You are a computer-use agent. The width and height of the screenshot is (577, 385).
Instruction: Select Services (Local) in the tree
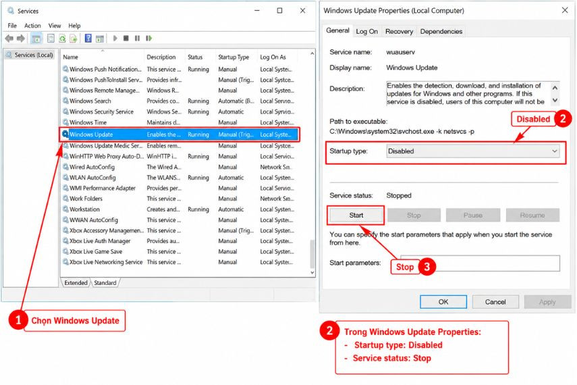[x=30, y=55]
